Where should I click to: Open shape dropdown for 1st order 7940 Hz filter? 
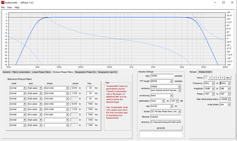tap(67, 115)
